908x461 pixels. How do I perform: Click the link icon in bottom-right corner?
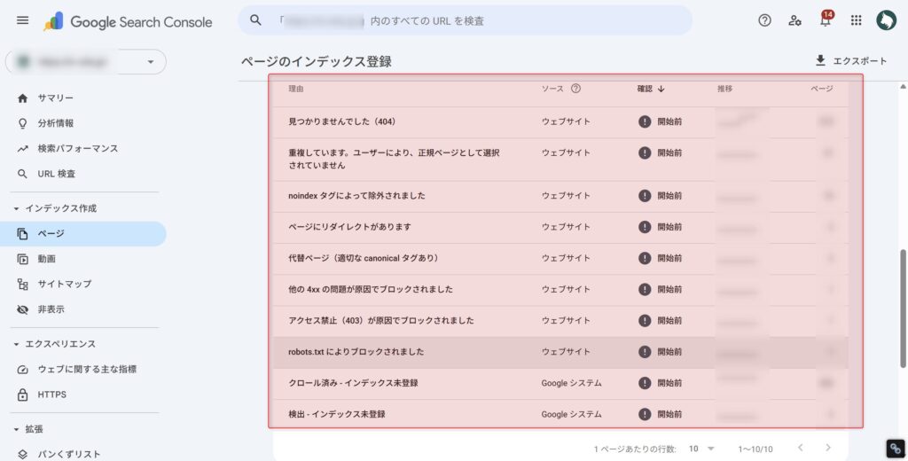(x=896, y=449)
